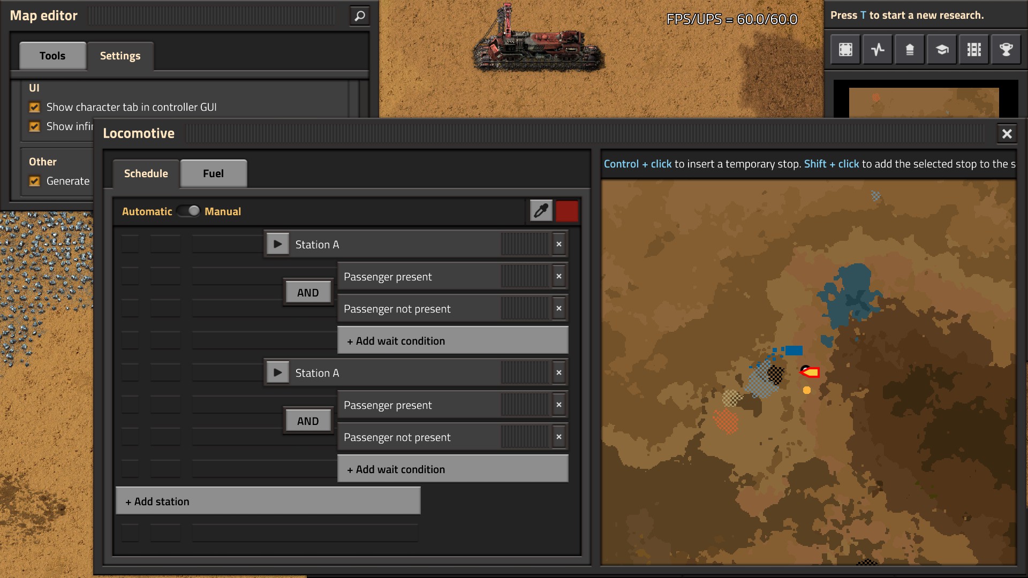This screenshot has height=578, width=1028.
Task: Toggle the Generate checkbox under Other
Action: (35, 181)
